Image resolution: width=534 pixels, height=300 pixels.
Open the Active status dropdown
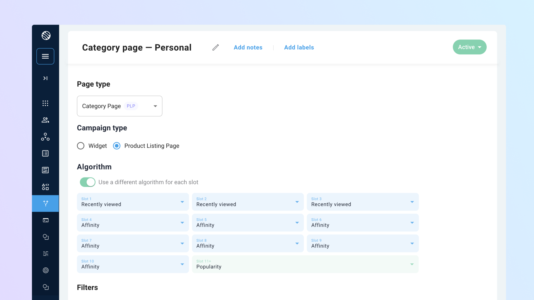[469, 47]
